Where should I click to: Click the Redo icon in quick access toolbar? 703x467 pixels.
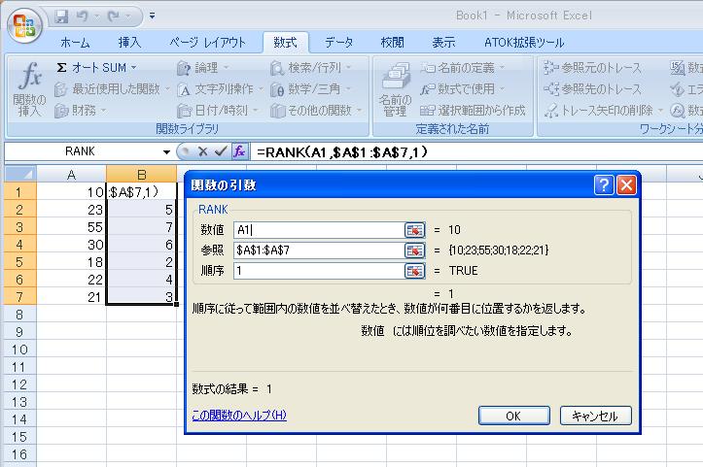pyautogui.click(x=114, y=17)
